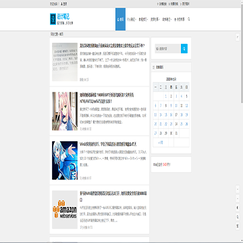The height and width of the screenshot is (243, 243).
Task: Click the scroll-up arrow floating button
Action: tap(238, 190)
